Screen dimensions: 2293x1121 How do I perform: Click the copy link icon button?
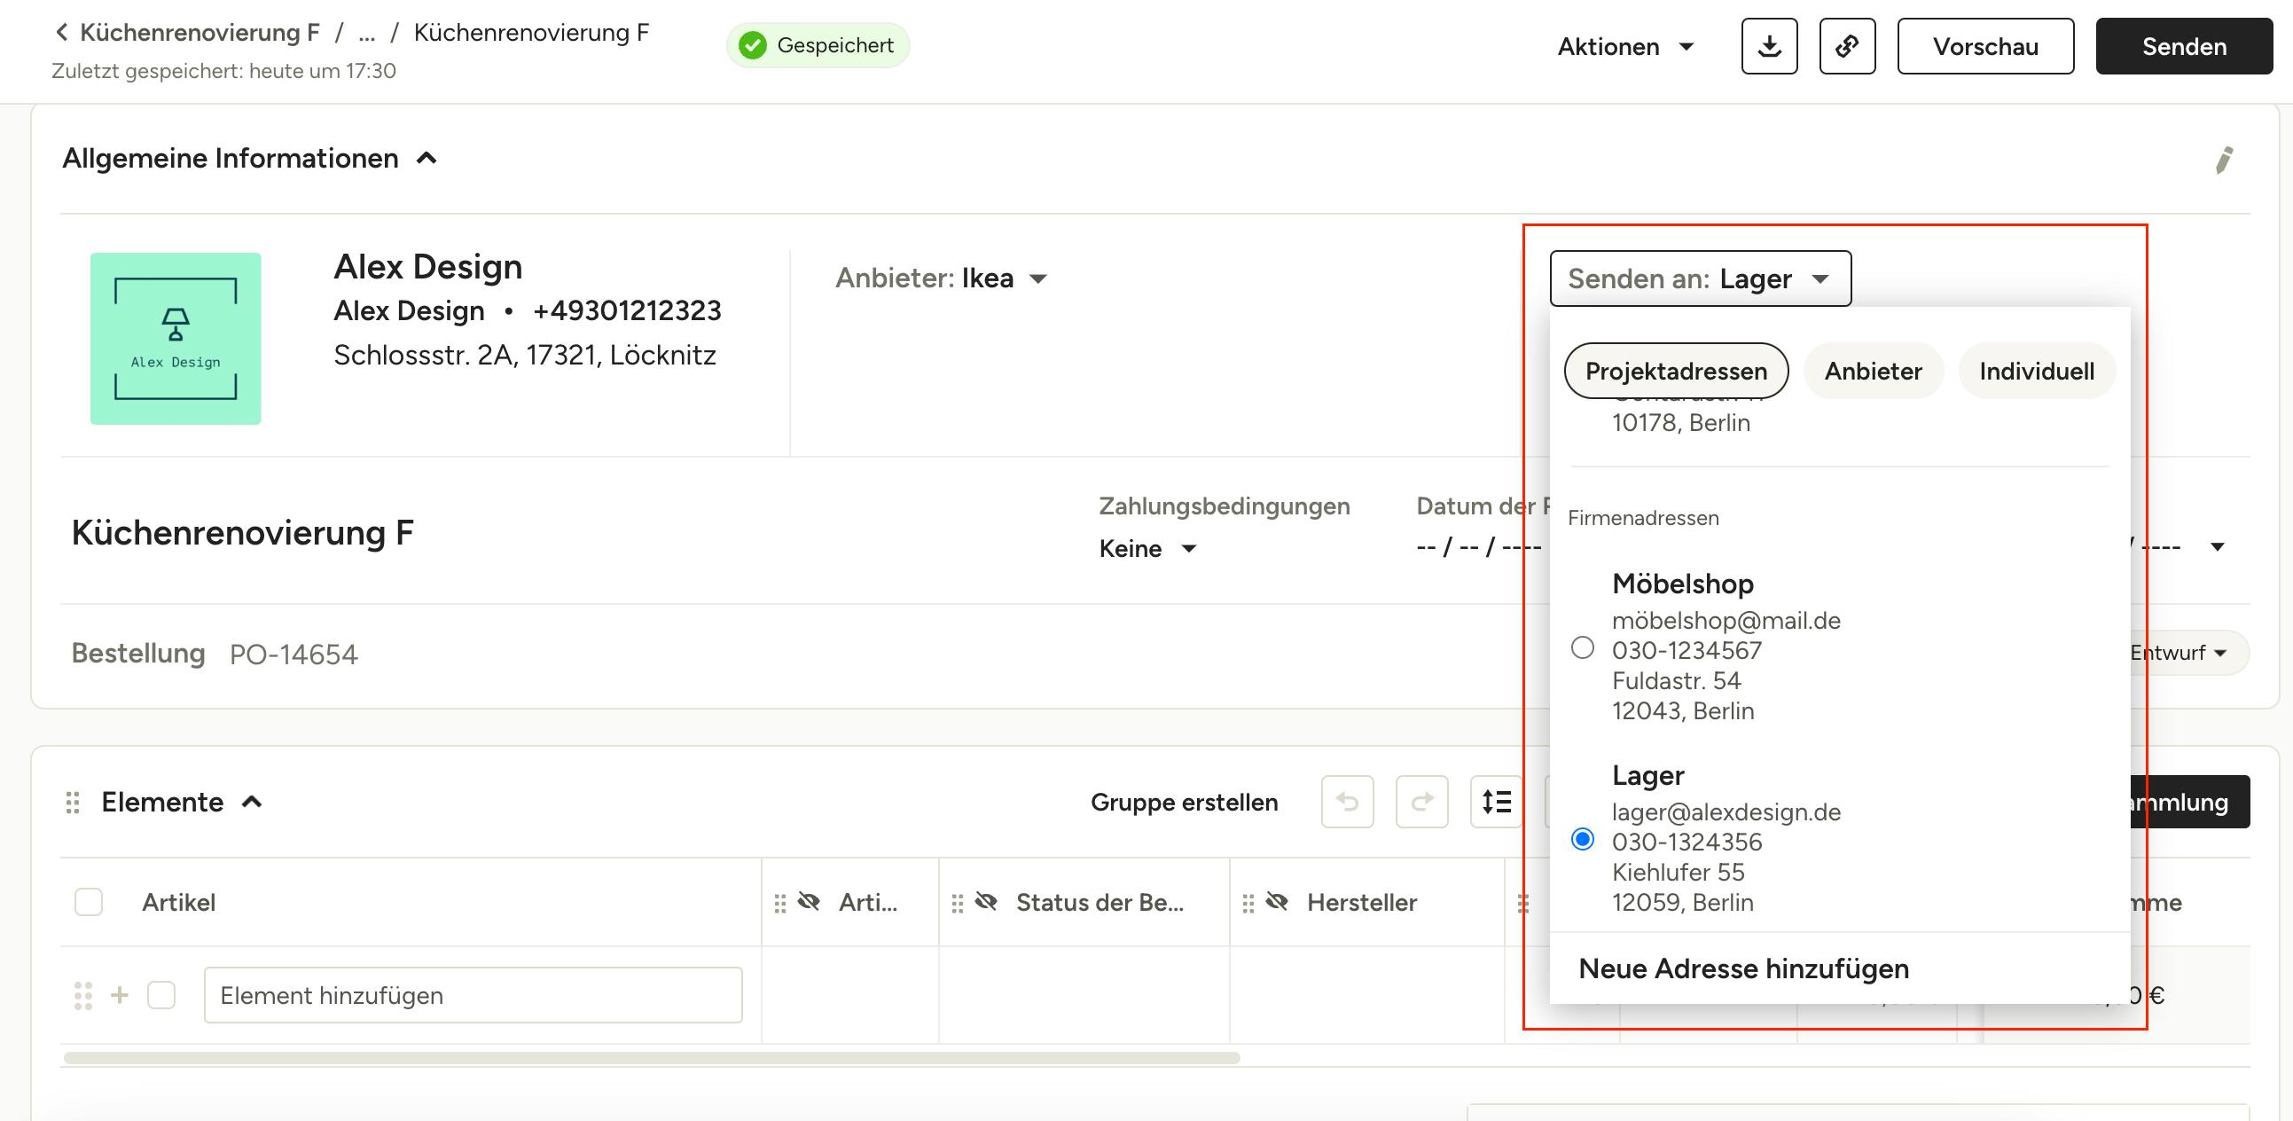point(1847,46)
